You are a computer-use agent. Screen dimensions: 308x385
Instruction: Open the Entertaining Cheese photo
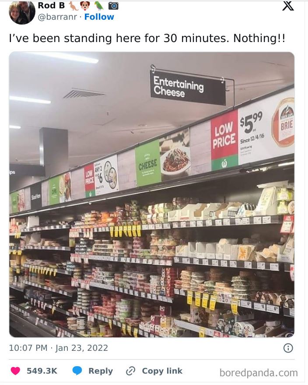pyautogui.click(x=151, y=194)
